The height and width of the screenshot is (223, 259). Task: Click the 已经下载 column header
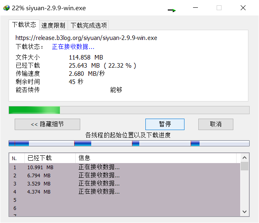(x=50, y=158)
